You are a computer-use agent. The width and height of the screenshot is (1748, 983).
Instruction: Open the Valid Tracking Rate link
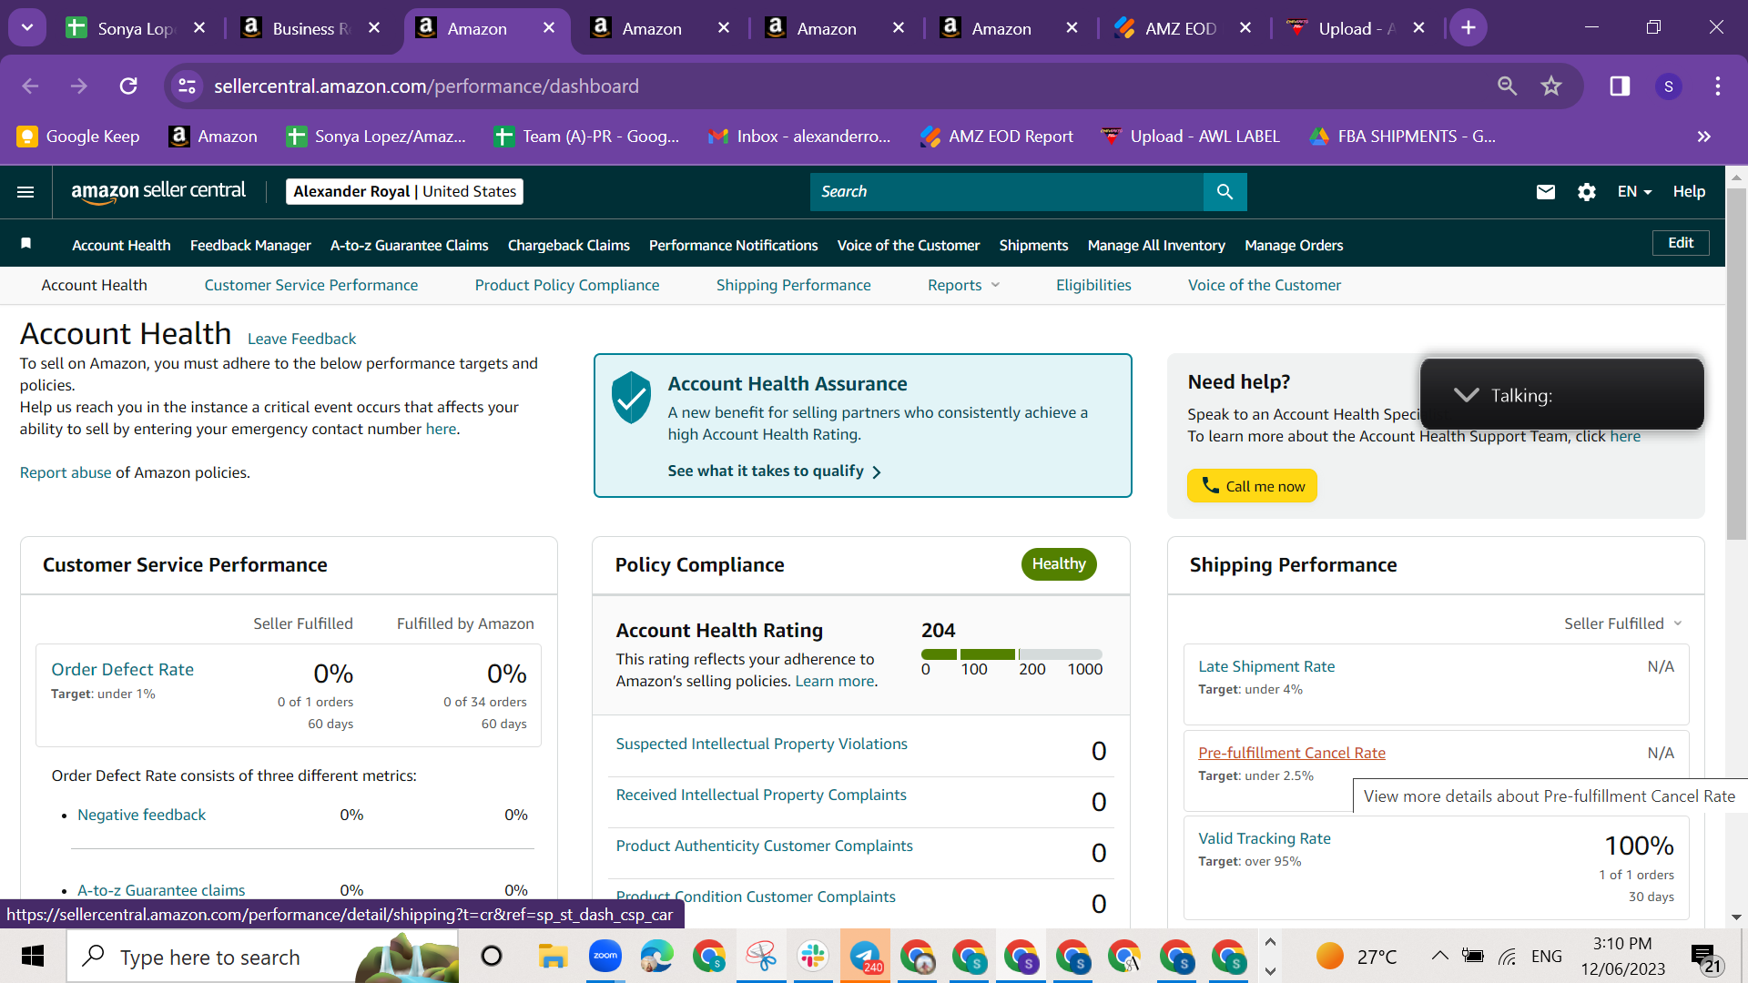1265,838
